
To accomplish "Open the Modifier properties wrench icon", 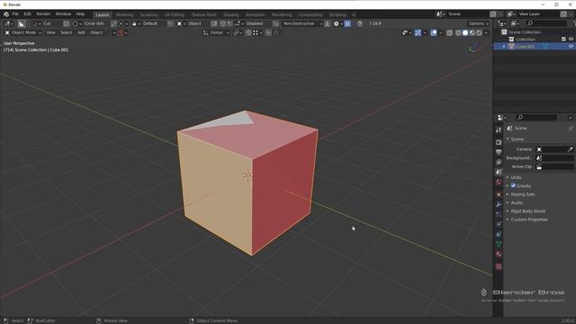I will coord(499,204).
